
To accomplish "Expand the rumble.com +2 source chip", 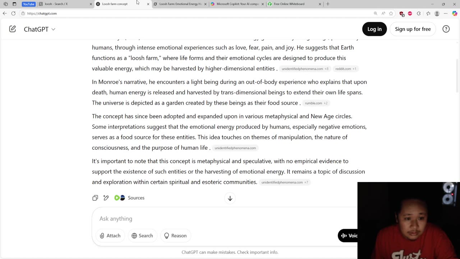I will [316, 103].
